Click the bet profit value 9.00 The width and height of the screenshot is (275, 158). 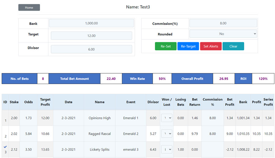coord(229,134)
